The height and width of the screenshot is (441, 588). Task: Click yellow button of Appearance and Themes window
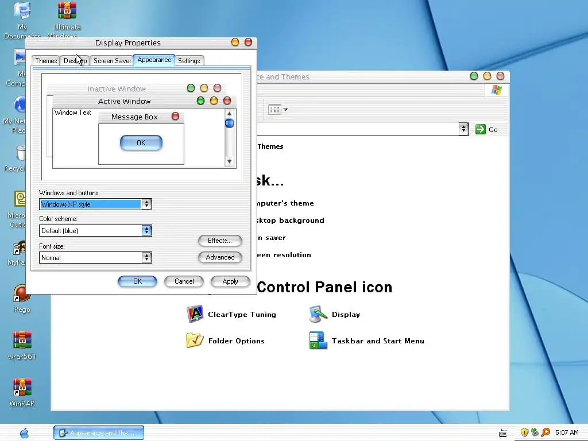(x=487, y=76)
